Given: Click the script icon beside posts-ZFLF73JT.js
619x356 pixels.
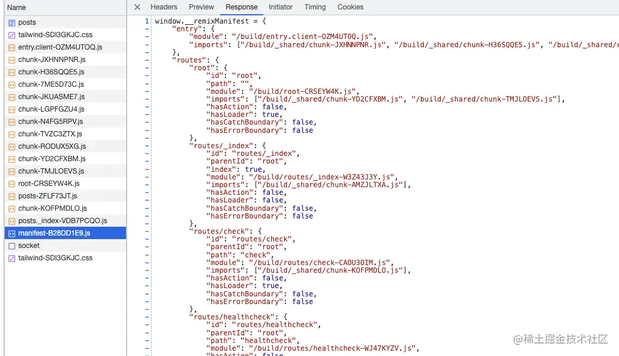Looking at the screenshot, I should (x=12, y=197).
